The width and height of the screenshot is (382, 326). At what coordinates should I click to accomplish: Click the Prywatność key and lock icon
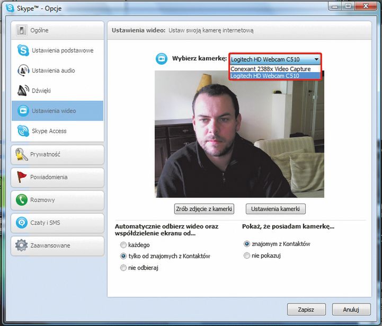click(21, 154)
